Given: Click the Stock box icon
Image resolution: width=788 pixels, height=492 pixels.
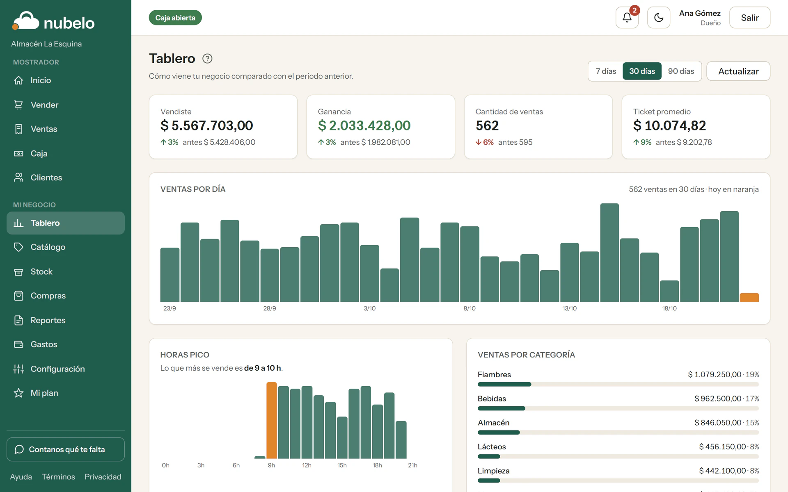Looking at the screenshot, I should [x=18, y=272].
